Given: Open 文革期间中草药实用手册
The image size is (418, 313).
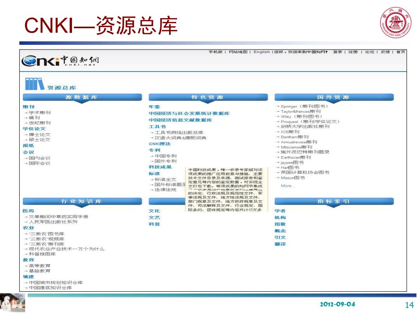Looking at the screenshot, I should pyautogui.click(x=58, y=217).
